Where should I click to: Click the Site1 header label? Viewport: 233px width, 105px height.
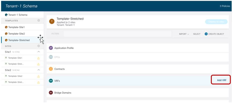(x=8, y=52)
